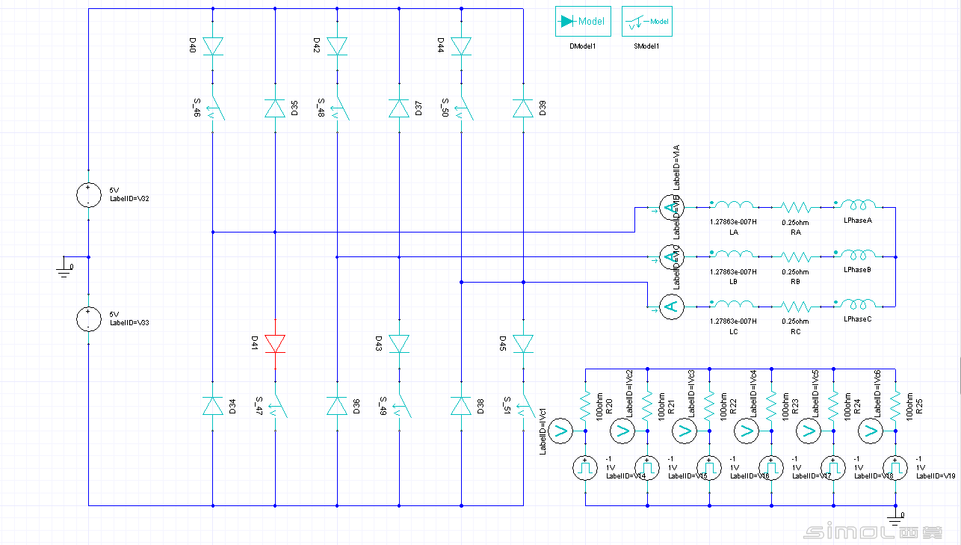Select switch S_50

coord(463,108)
